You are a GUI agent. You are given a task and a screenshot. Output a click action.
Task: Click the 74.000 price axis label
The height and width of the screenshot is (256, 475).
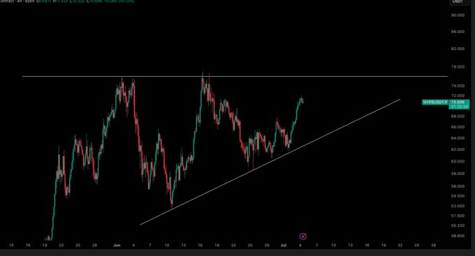click(x=458, y=86)
